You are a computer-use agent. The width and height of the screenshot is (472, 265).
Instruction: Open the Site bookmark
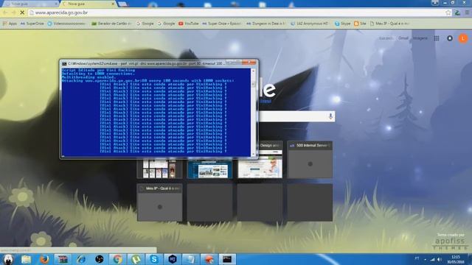pyautogui.click(x=360, y=24)
